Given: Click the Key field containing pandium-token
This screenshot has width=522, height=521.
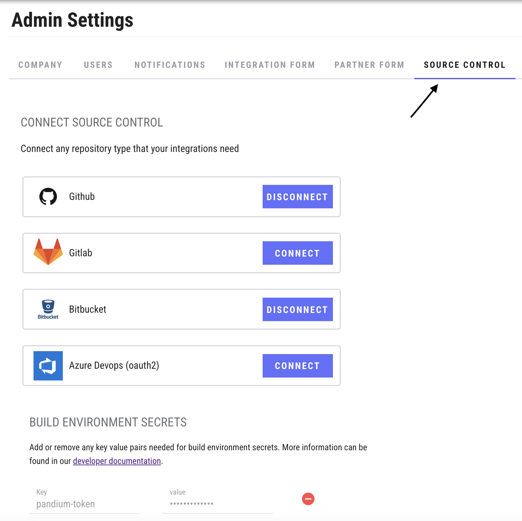Looking at the screenshot, I should point(84,504).
